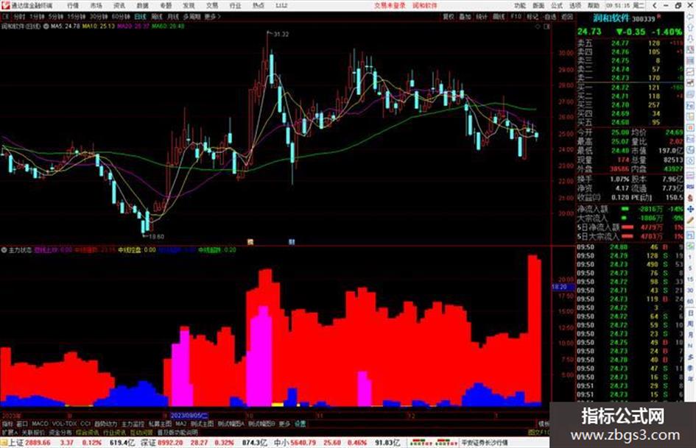Open the 交易 menu

[x=212, y=5]
